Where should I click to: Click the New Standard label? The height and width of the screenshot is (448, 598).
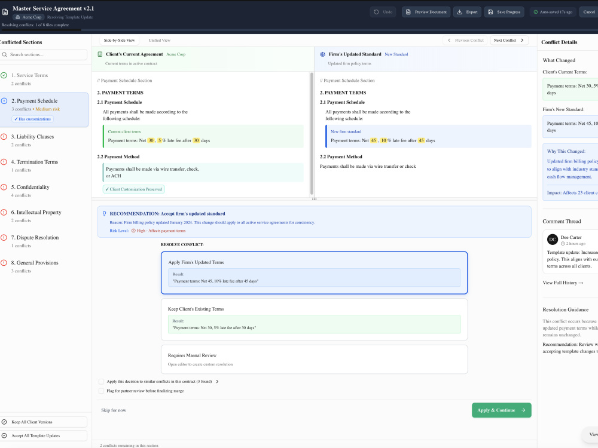click(x=396, y=54)
